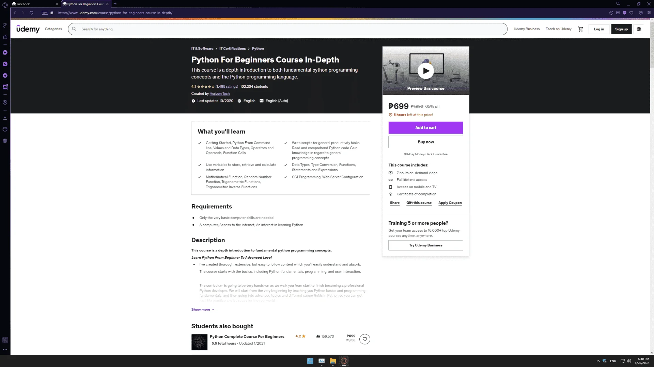654x367 pixels.
Task: Open Python Complete Course For Beginners
Action: point(247,337)
